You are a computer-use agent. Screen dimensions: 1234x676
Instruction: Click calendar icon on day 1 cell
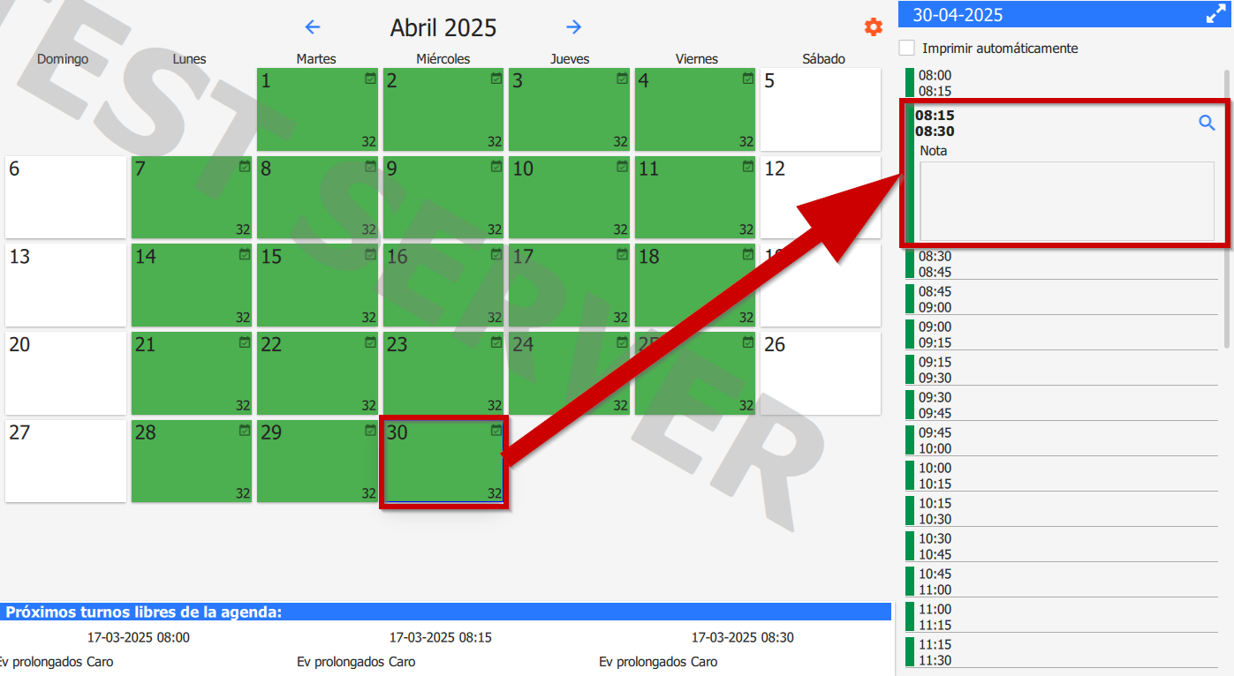370,79
